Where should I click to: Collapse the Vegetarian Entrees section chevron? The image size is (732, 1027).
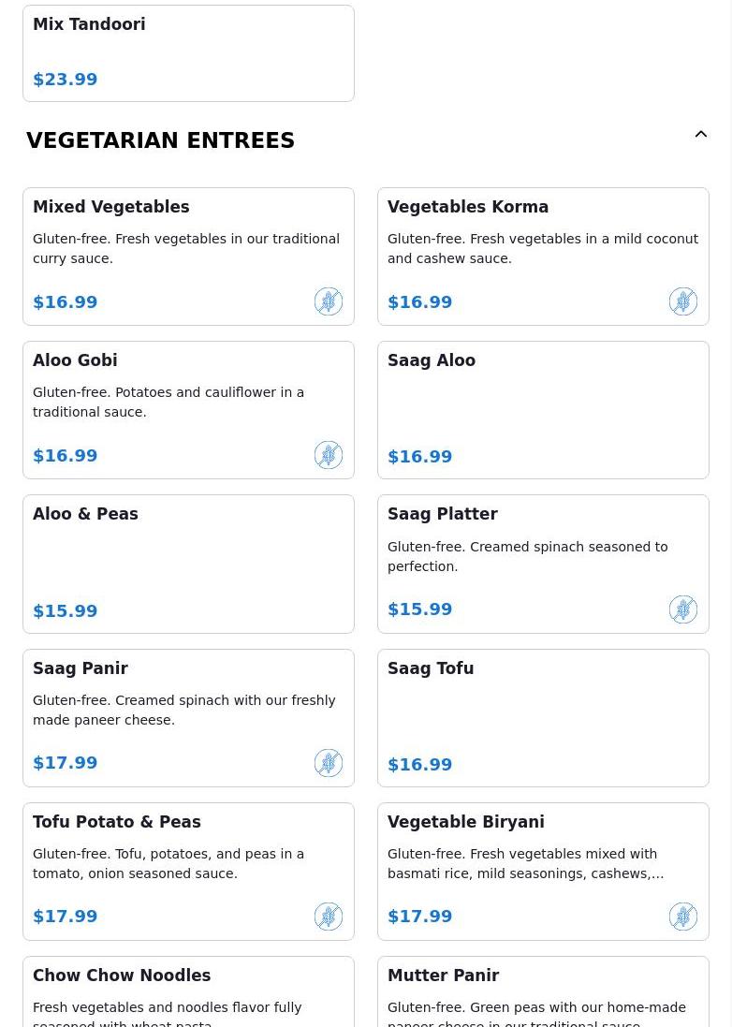701,135
